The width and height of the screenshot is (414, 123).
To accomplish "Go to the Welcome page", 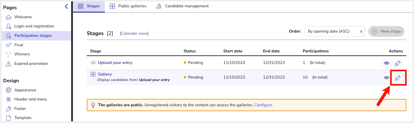I will pyautogui.click(x=23, y=17).
